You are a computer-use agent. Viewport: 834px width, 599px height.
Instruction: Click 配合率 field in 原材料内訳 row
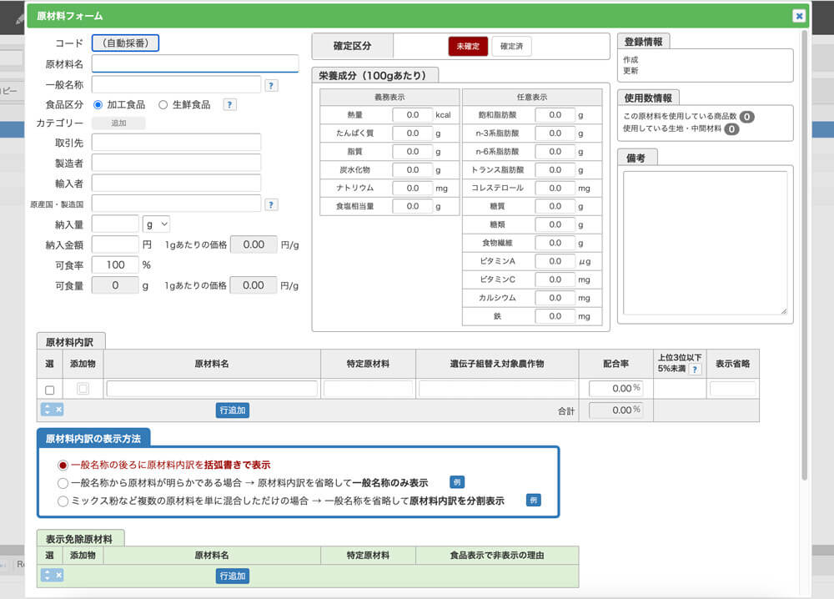616,389
